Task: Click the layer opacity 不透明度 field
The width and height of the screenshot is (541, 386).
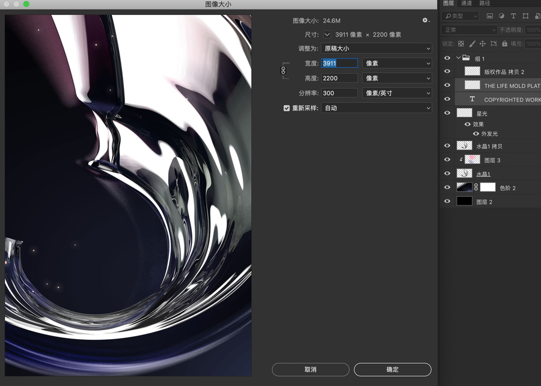Action: pos(533,30)
